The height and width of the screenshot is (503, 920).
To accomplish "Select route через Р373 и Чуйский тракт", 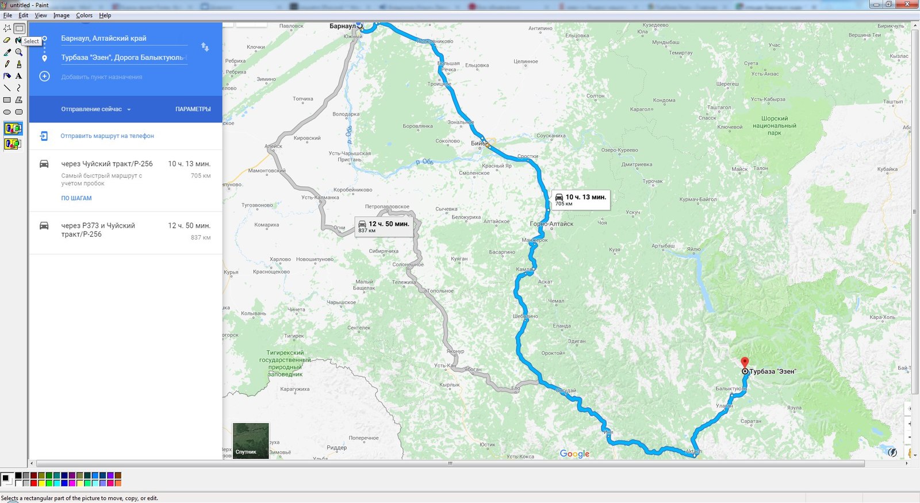I will (x=125, y=232).
